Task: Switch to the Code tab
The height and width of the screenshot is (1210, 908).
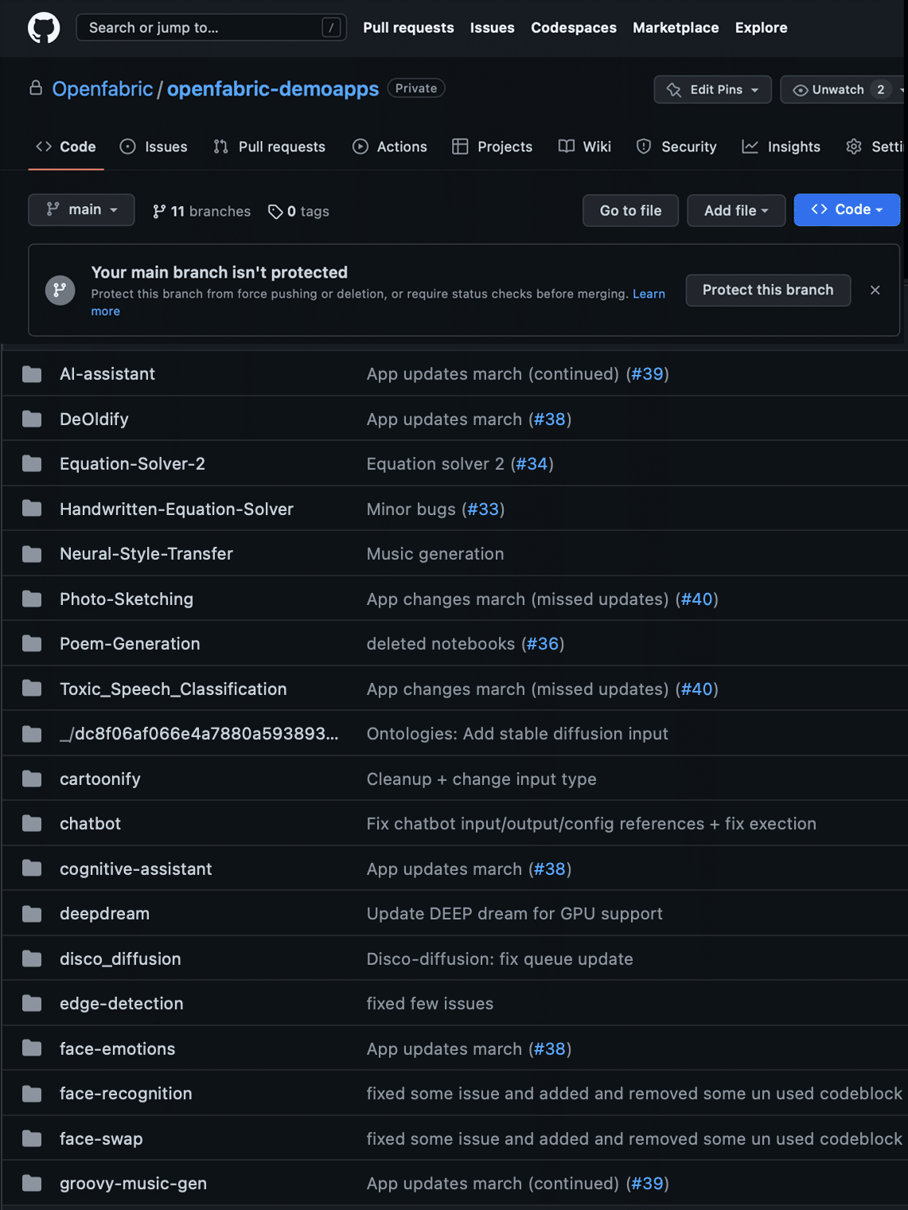Action: point(66,147)
